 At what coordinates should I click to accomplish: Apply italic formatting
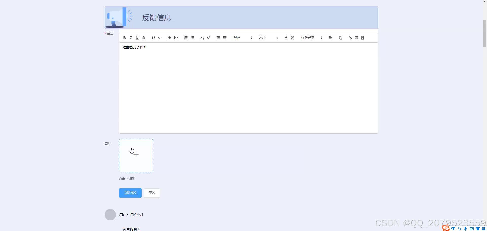[x=131, y=37]
